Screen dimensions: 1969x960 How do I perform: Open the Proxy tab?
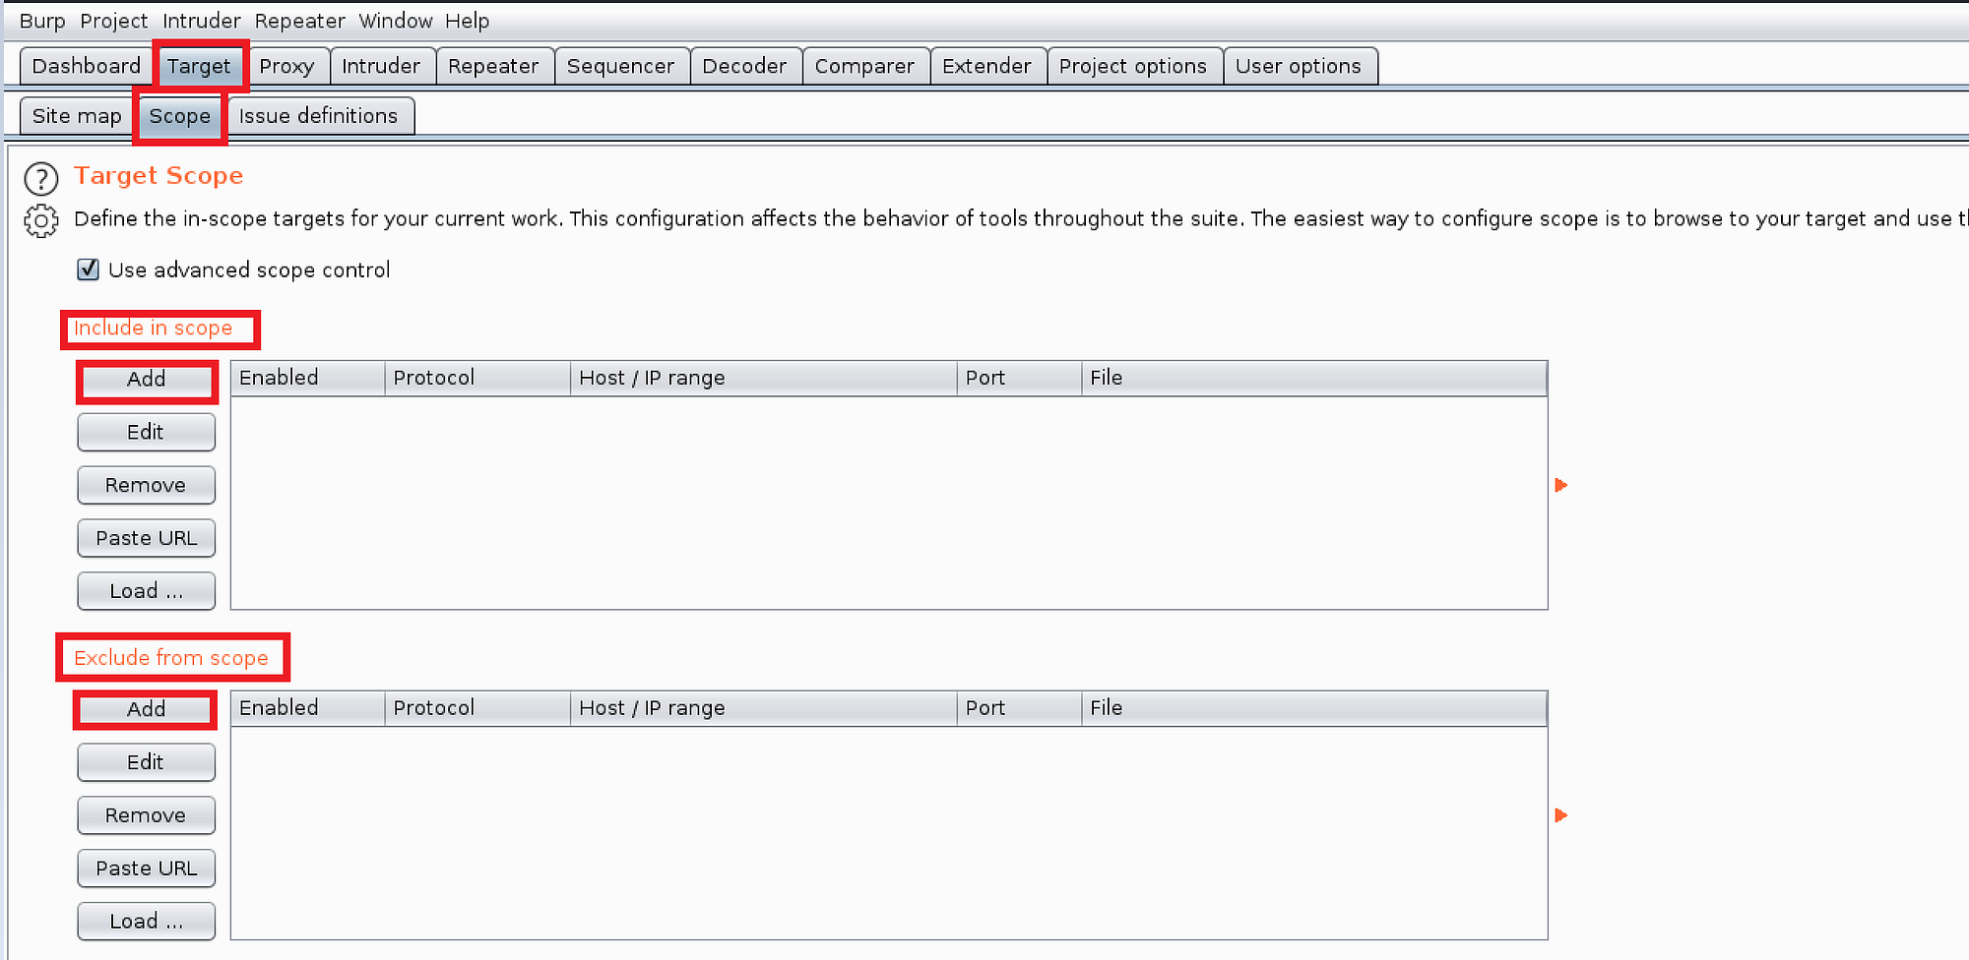click(x=288, y=66)
